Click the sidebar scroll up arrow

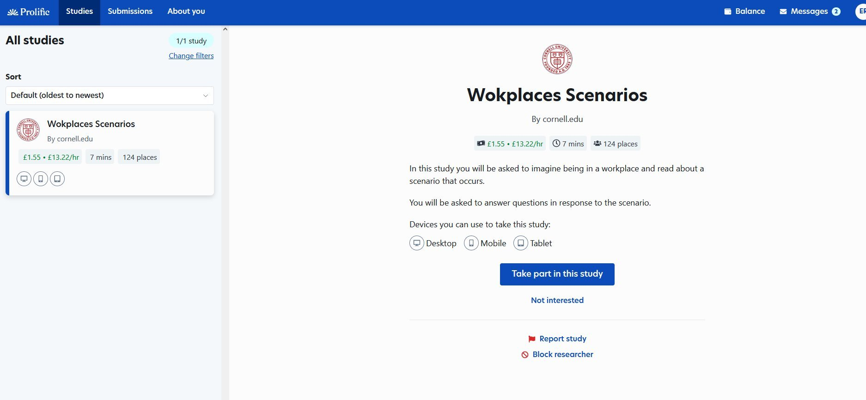coord(225,29)
